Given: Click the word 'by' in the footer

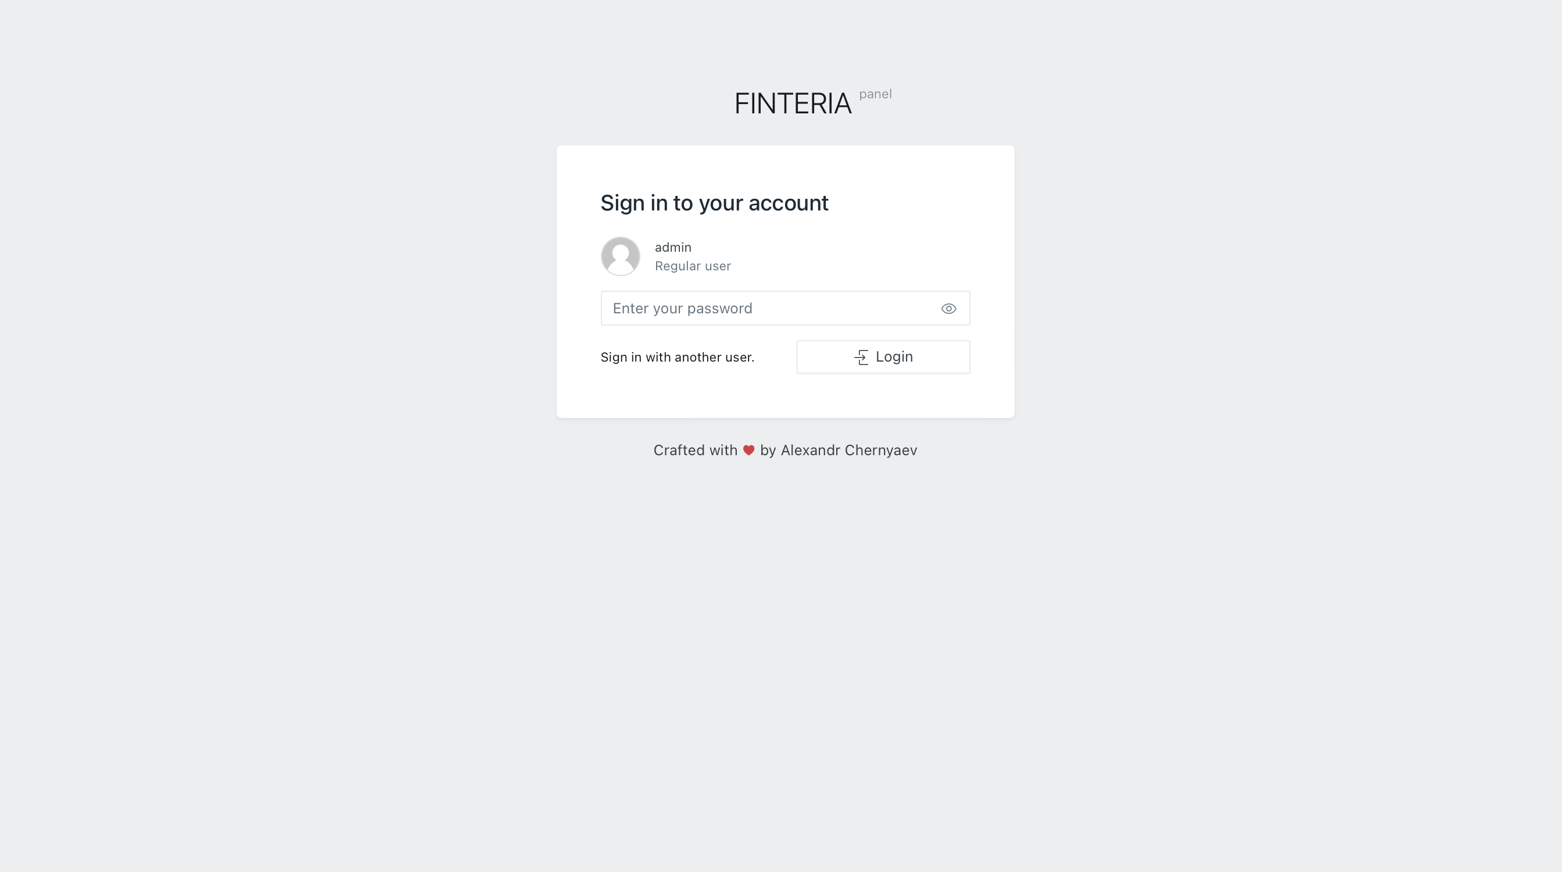Looking at the screenshot, I should 768,450.
